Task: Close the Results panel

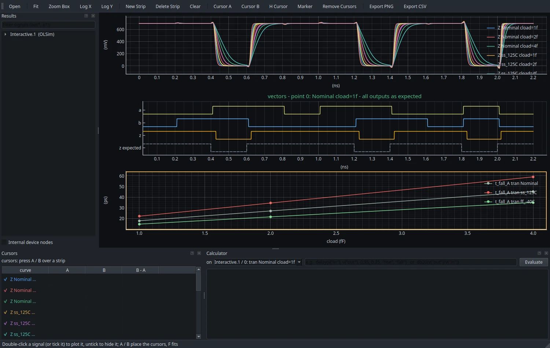Action: coord(93,16)
